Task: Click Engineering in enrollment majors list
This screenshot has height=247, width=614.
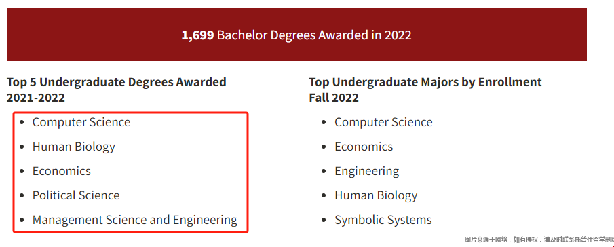Action: tap(367, 172)
